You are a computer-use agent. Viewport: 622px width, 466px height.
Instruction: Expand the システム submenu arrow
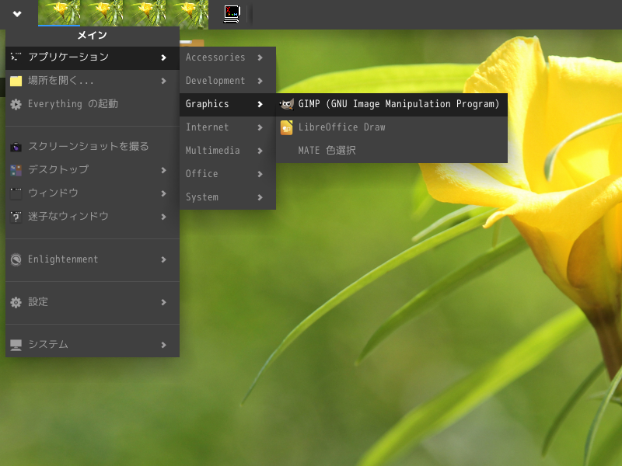163,345
